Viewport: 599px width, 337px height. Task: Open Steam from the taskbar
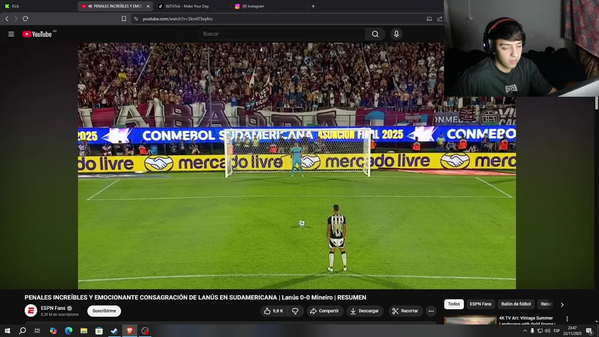click(114, 331)
